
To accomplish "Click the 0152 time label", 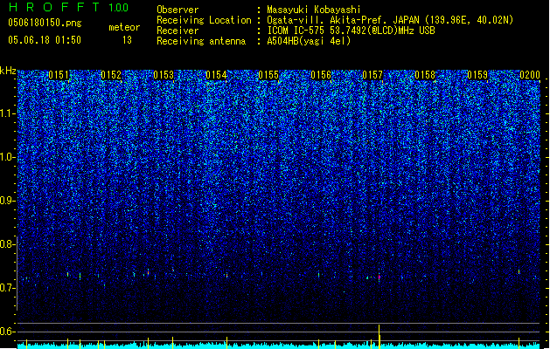I will point(111,75).
